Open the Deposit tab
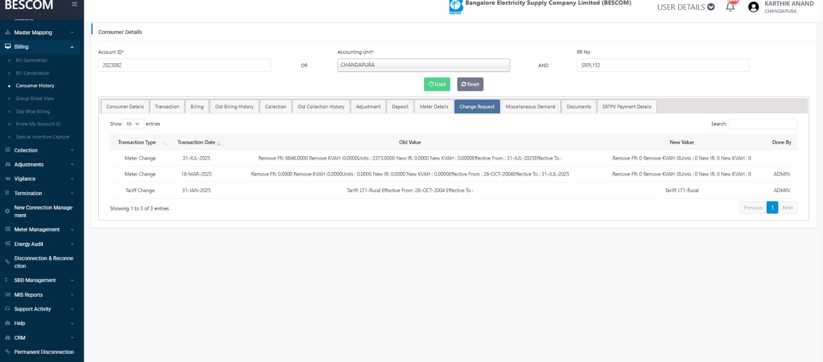This screenshot has width=823, height=362. [400, 107]
